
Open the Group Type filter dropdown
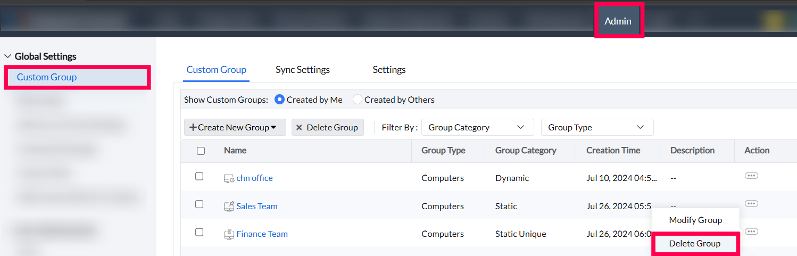(596, 127)
